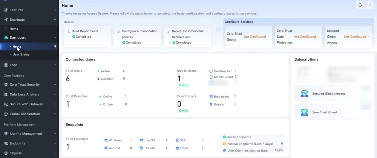The width and height of the screenshot is (377, 158).
Task: Click the Zero Trust Guard ZTG icon
Action: point(304,112)
